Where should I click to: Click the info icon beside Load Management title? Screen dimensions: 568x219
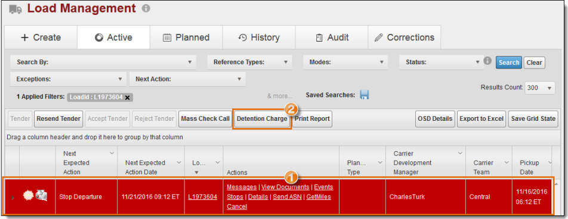tap(146, 8)
